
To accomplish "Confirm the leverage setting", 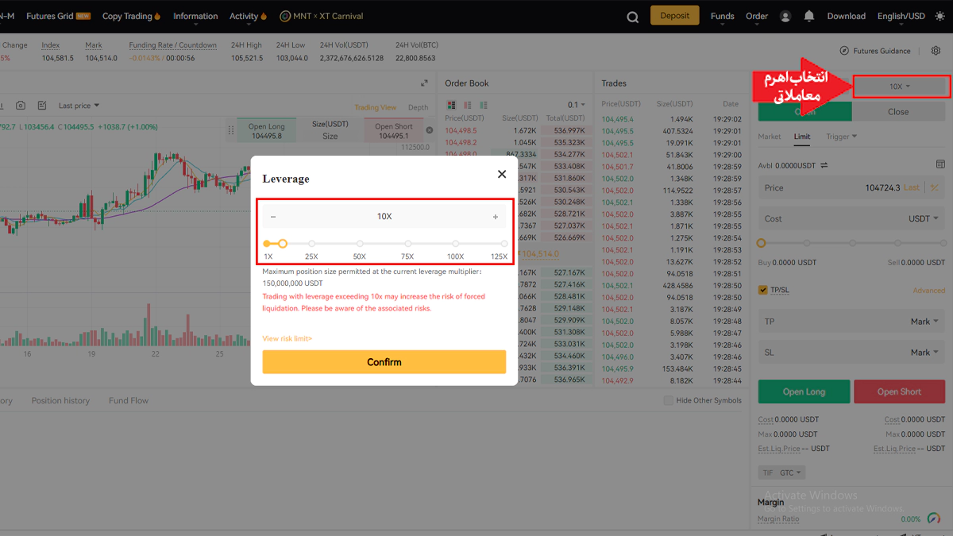I will (384, 362).
